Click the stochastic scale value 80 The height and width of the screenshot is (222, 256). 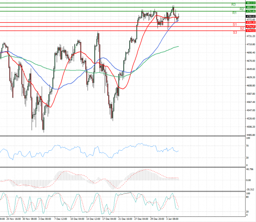tap(247, 197)
